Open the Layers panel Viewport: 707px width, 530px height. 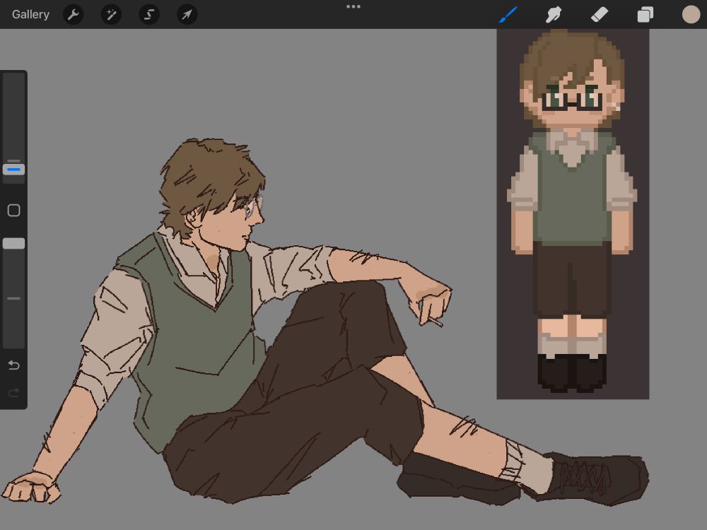pyautogui.click(x=645, y=14)
